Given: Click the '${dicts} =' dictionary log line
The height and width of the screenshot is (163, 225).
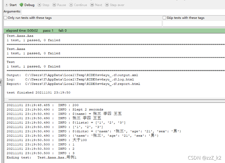Looking at the screenshot, I should coord(94,131).
